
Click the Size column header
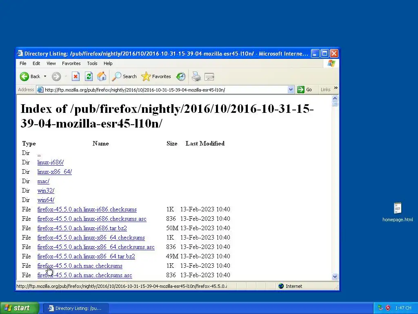172,144
